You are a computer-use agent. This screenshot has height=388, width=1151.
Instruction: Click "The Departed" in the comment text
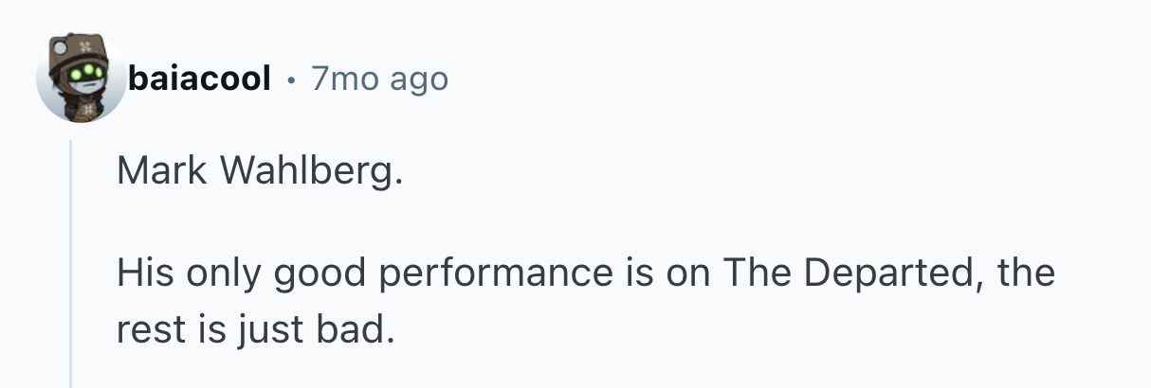click(x=848, y=273)
